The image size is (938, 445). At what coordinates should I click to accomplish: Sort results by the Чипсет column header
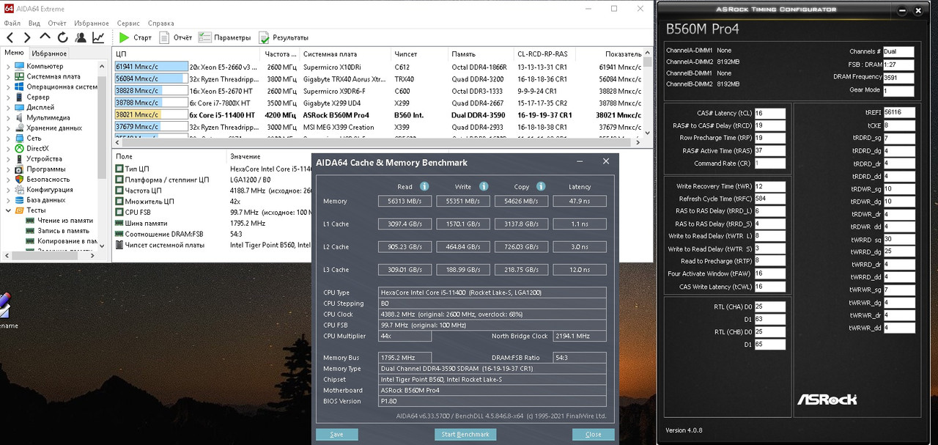pos(419,54)
